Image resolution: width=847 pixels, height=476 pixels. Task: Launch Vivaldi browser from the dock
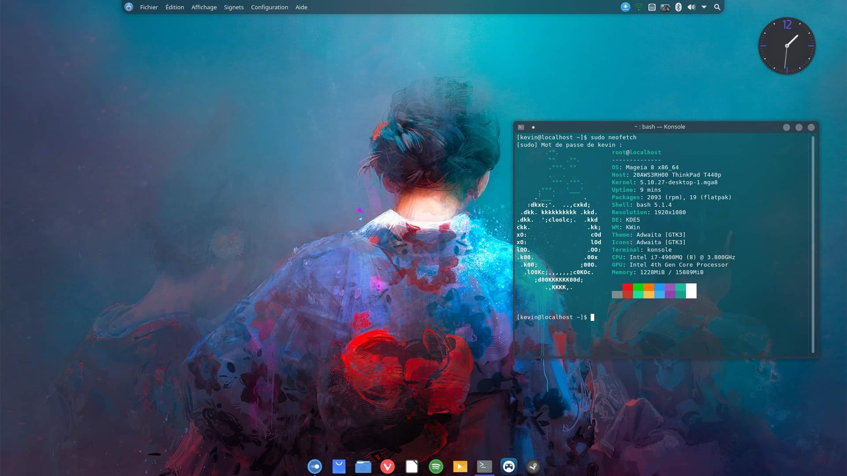click(387, 466)
